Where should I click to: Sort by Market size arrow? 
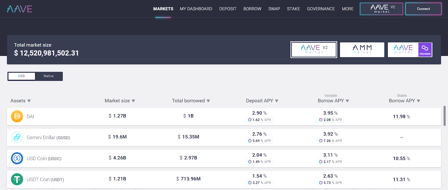pyautogui.click(x=133, y=101)
